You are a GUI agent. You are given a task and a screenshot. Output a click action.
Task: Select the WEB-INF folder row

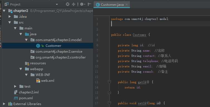[x=48, y=75]
